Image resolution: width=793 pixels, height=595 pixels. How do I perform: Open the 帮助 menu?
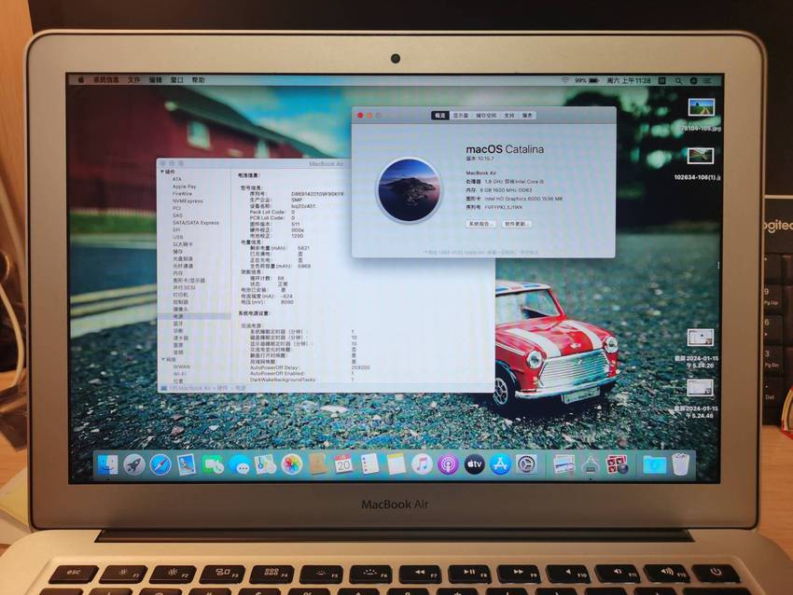[198, 80]
